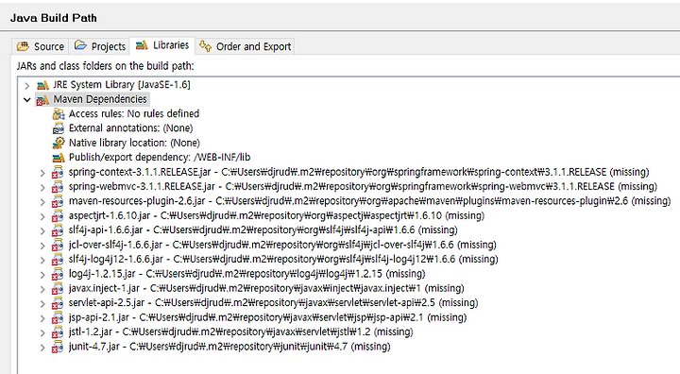Viewport: 680px width, 374px height.
Task: Expand the aspectjrt-1.6.10.jar entry
Action: click(42, 216)
